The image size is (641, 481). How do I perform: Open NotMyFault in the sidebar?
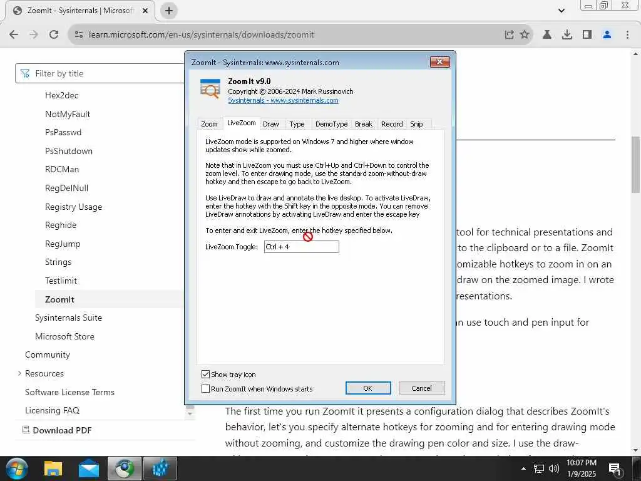tap(68, 114)
